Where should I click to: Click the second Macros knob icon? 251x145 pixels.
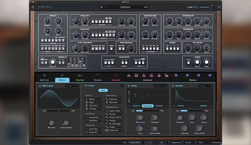(x=187, y=75)
